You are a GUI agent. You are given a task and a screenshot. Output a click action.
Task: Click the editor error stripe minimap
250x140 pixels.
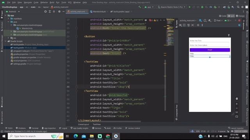pos(170,32)
